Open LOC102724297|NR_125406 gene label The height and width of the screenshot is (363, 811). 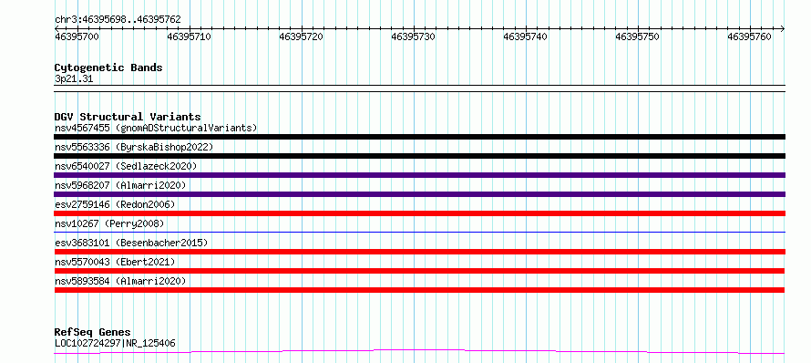pos(115,343)
